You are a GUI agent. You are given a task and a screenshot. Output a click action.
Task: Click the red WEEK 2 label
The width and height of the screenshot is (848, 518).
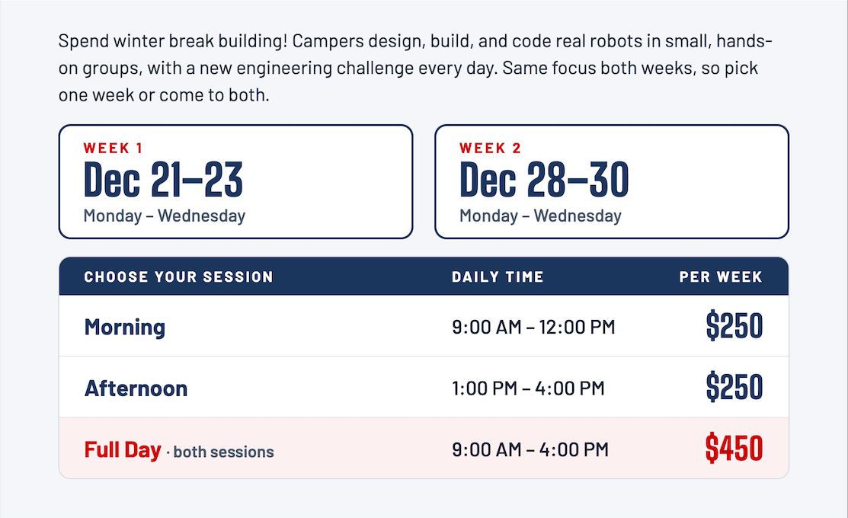[x=491, y=148]
